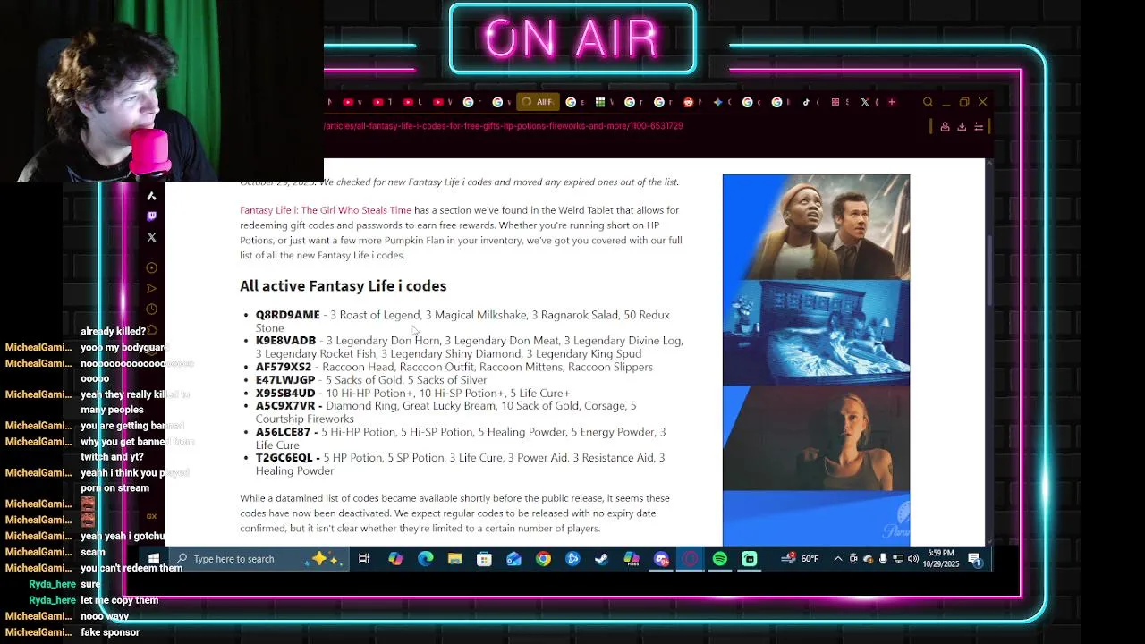
Task: Click chat message 'fake sponsor'
Action: [110, 632]
